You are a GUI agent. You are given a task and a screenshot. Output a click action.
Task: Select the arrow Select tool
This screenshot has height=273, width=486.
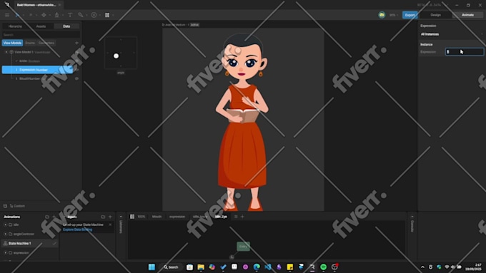pyautogui.click(x=17, y=15)
